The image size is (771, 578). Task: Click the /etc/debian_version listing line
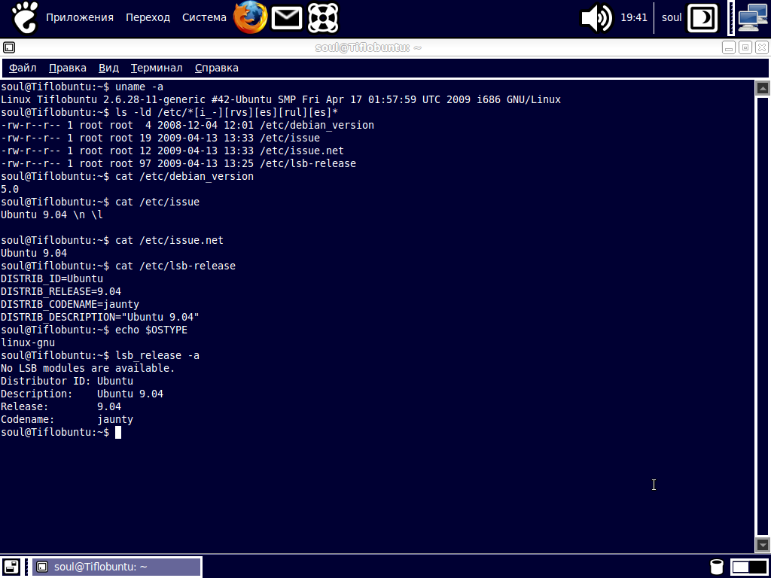click(187, 126)
